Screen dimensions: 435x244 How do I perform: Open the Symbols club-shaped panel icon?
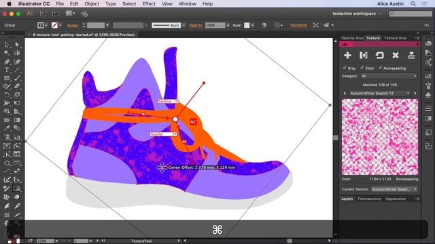pos(428,95)
